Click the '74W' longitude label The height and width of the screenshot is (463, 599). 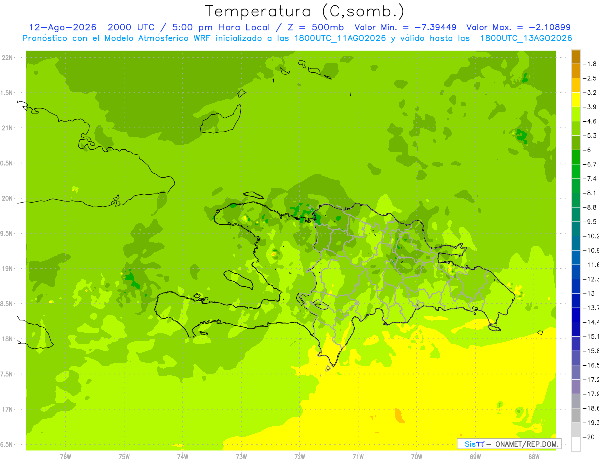click(x=182, y=457)
